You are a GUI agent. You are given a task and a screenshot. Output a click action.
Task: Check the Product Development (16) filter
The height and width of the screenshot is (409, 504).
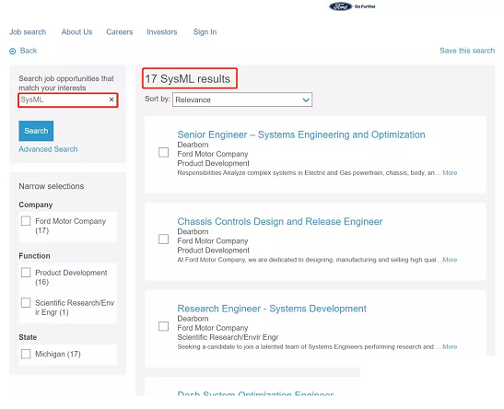click(x=26, y=273)
